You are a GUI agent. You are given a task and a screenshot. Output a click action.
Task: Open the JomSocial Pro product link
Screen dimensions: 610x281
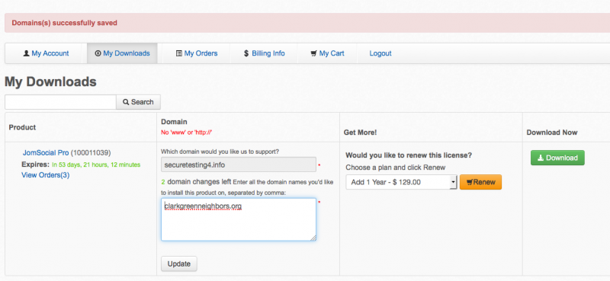click(46, 153)
